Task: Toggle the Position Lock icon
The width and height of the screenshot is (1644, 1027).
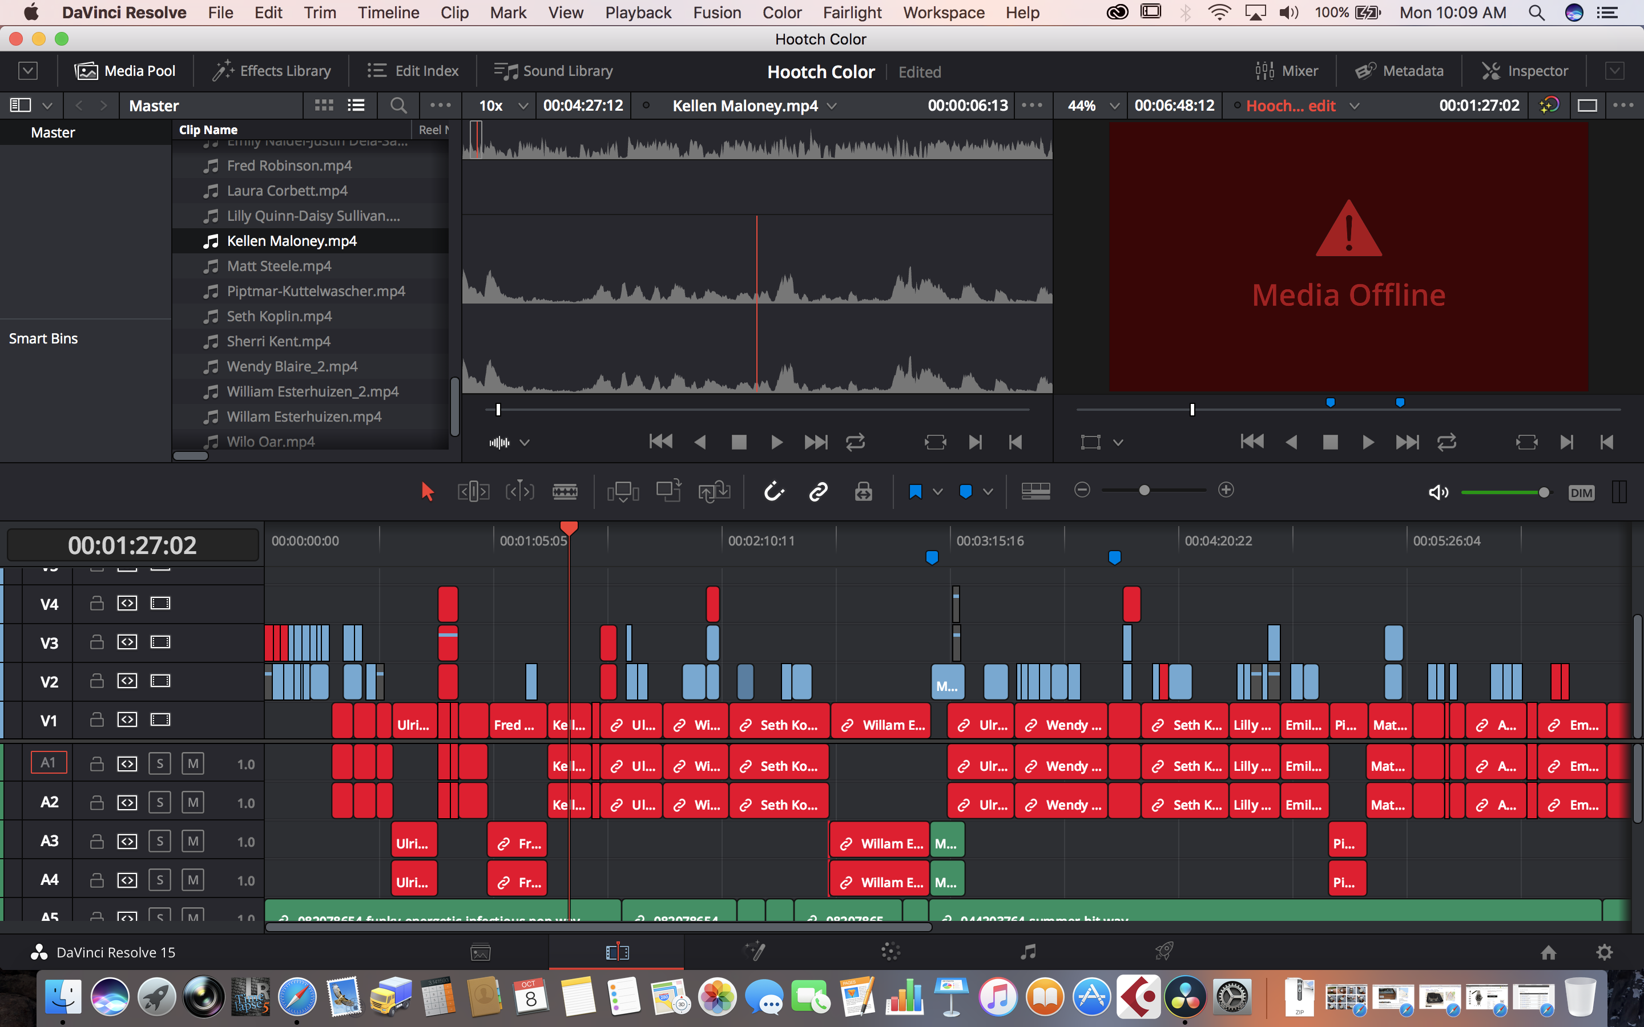Action: (864, 491)
